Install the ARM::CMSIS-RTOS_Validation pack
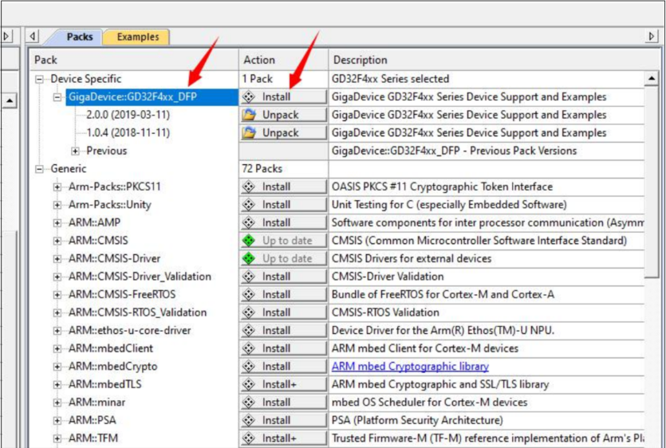 click(x=284, y=312)
